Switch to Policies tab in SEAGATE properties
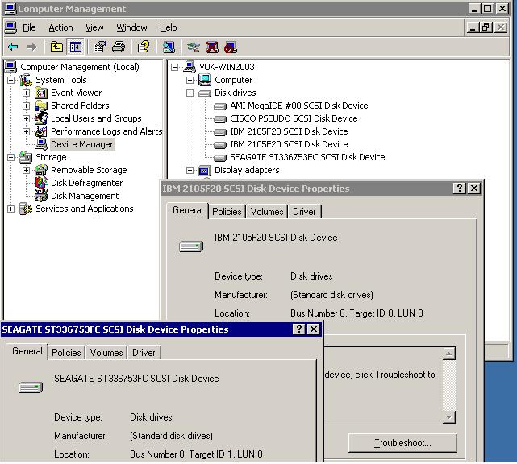Image resolution: width=517 pixels, height=464 pixels. tap(66, 353)
